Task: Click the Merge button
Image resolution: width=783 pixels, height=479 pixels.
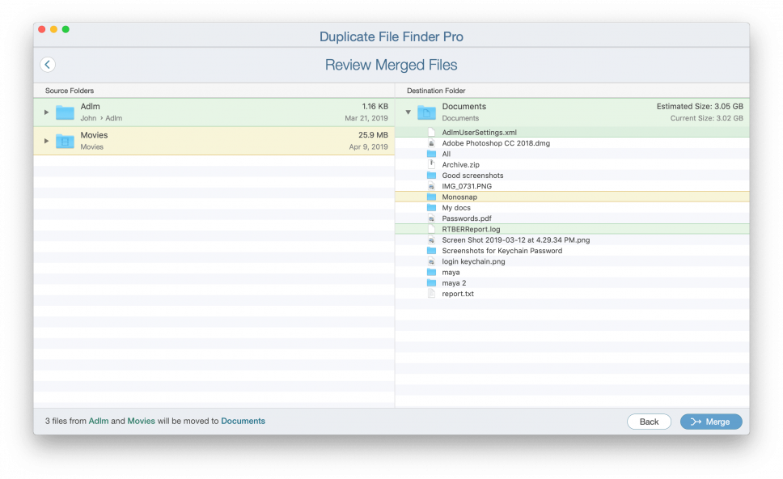Action: 710,421
